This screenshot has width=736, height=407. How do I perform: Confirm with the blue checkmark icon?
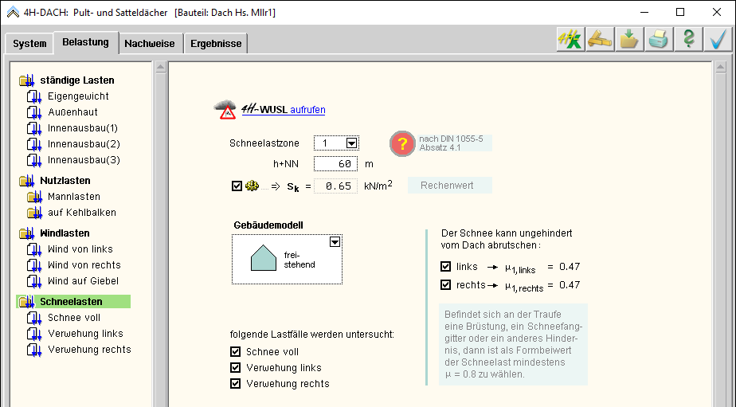[x=718, y=40]
